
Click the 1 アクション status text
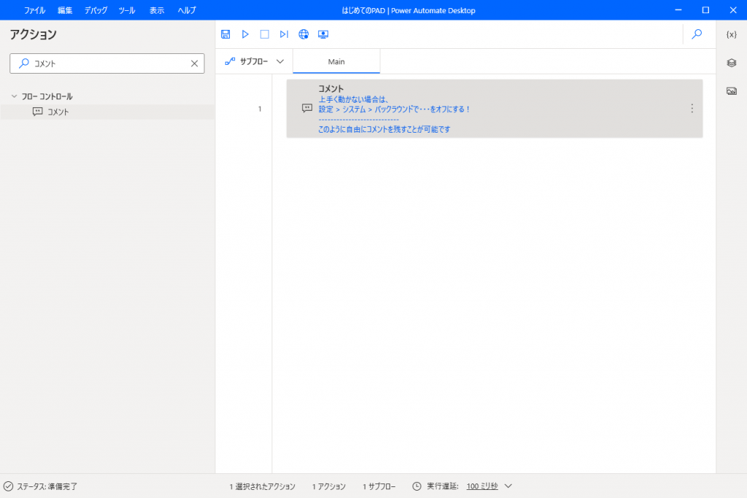click(x=329, y=486)
